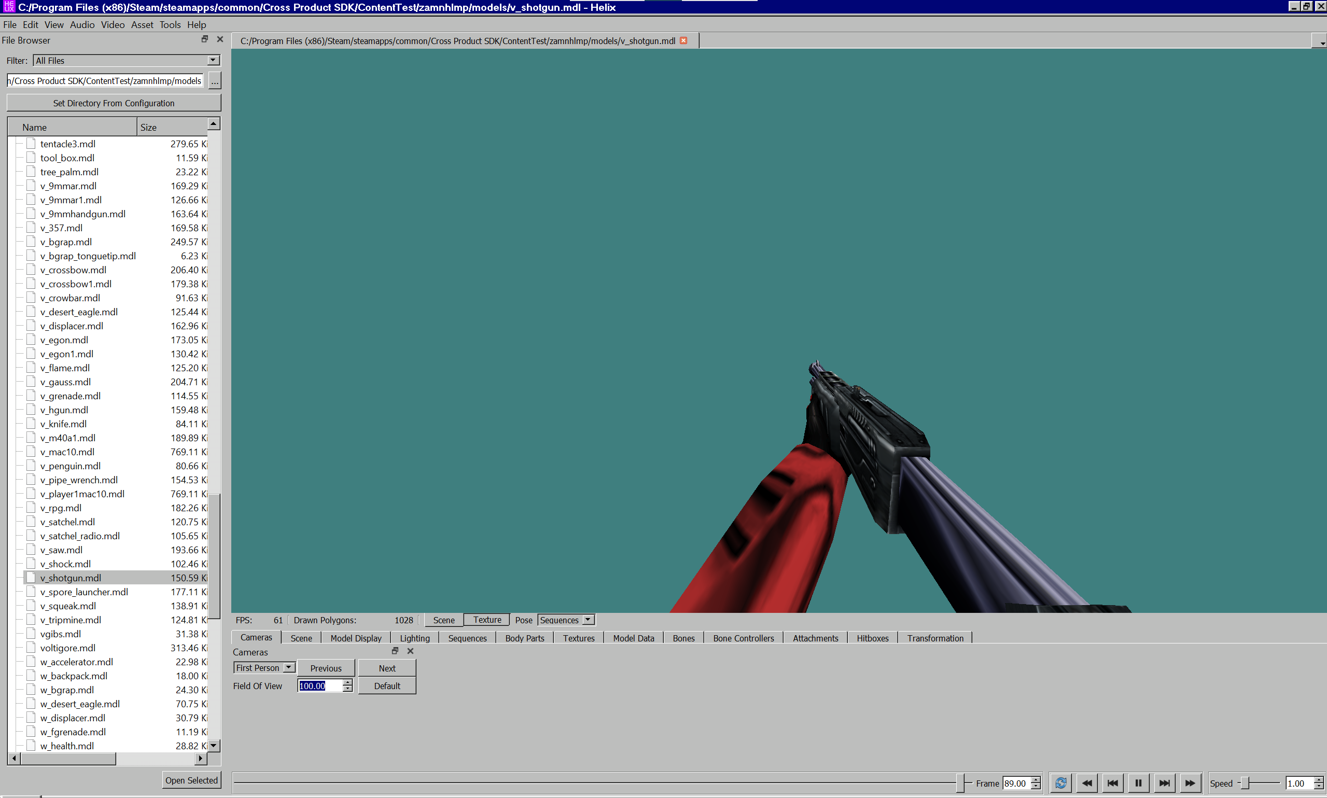Switch to the Hitboxes tab
Screen dimensions: 1327x798
[873, 638]
